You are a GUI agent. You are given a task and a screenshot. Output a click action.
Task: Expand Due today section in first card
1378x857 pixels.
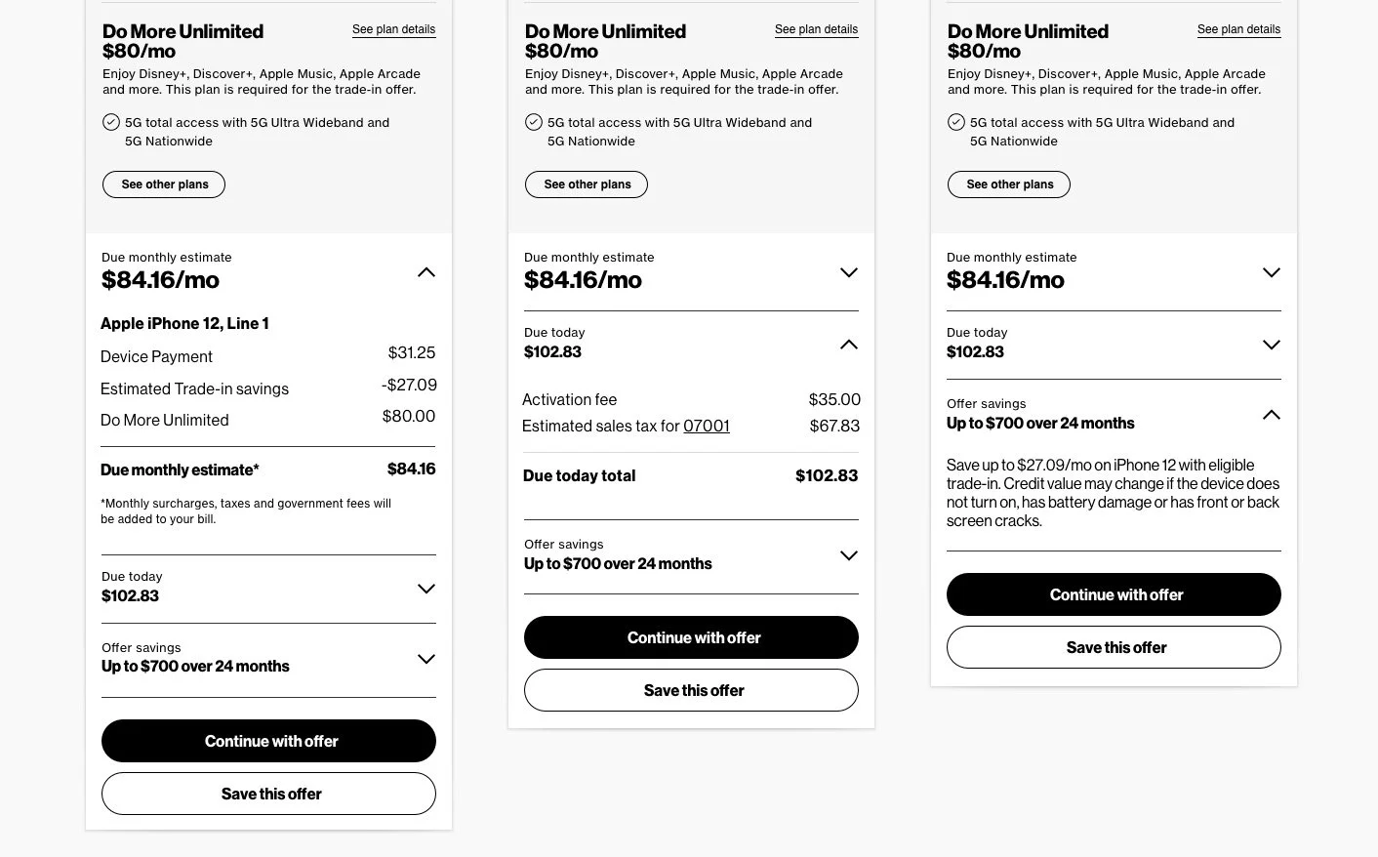click(x=426, y=589)
